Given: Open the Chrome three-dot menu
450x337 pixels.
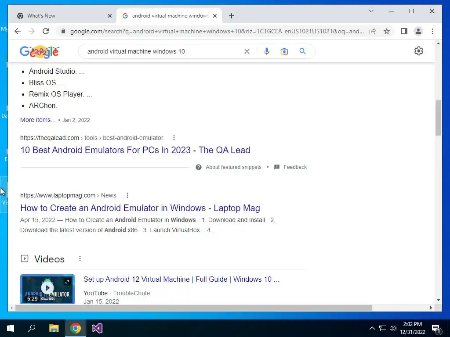Looking at the screenshot, I should 432,31.
